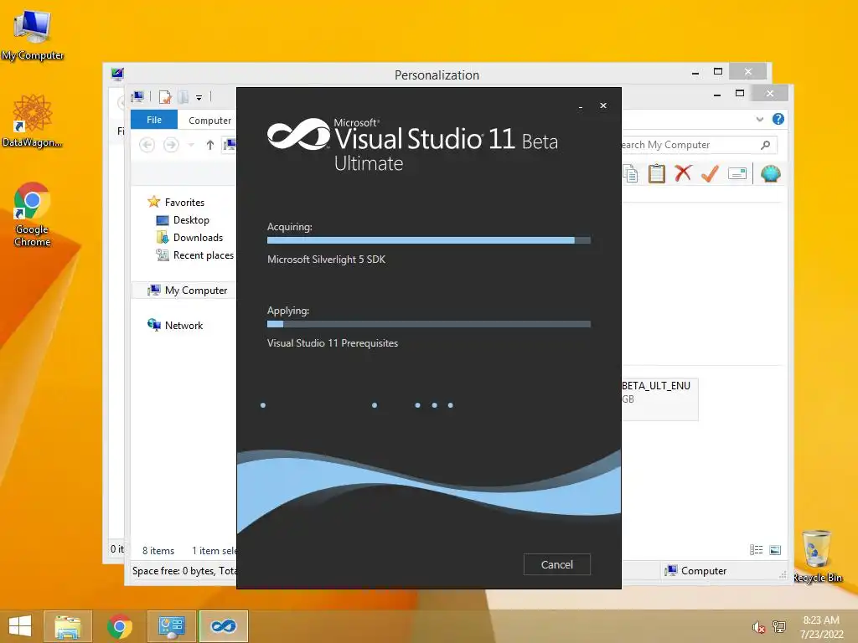
Task: Click the red Delete X icon
Action: 683,173
